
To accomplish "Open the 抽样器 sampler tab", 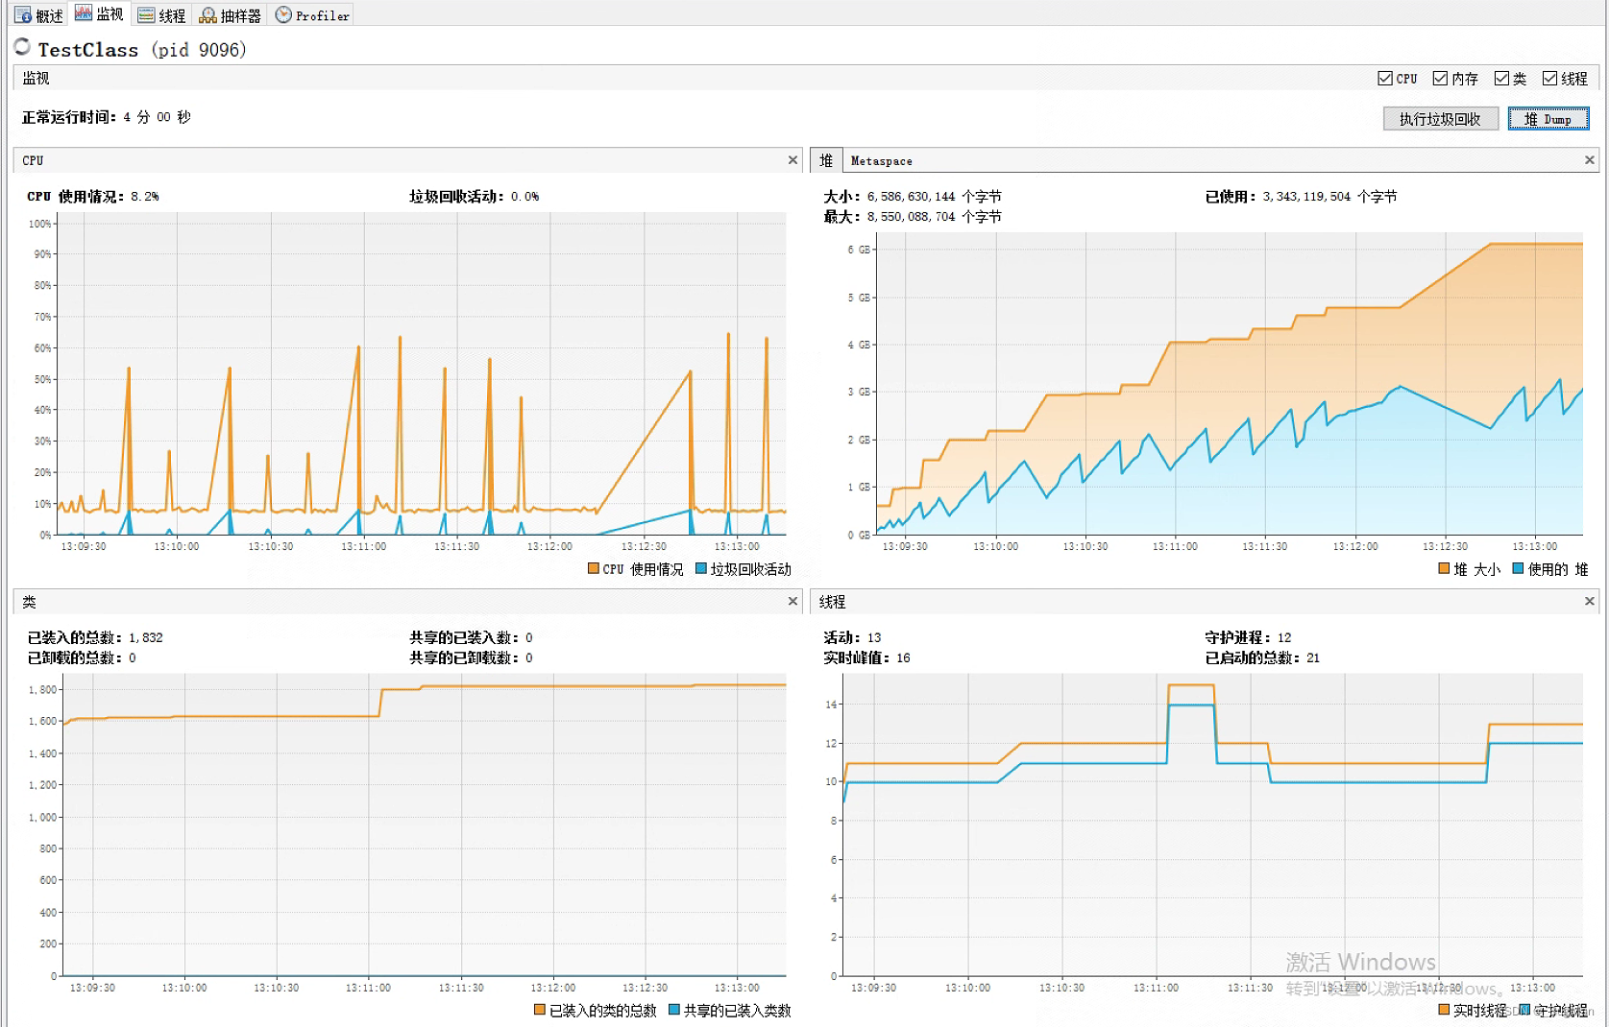I will coord(230,14).
